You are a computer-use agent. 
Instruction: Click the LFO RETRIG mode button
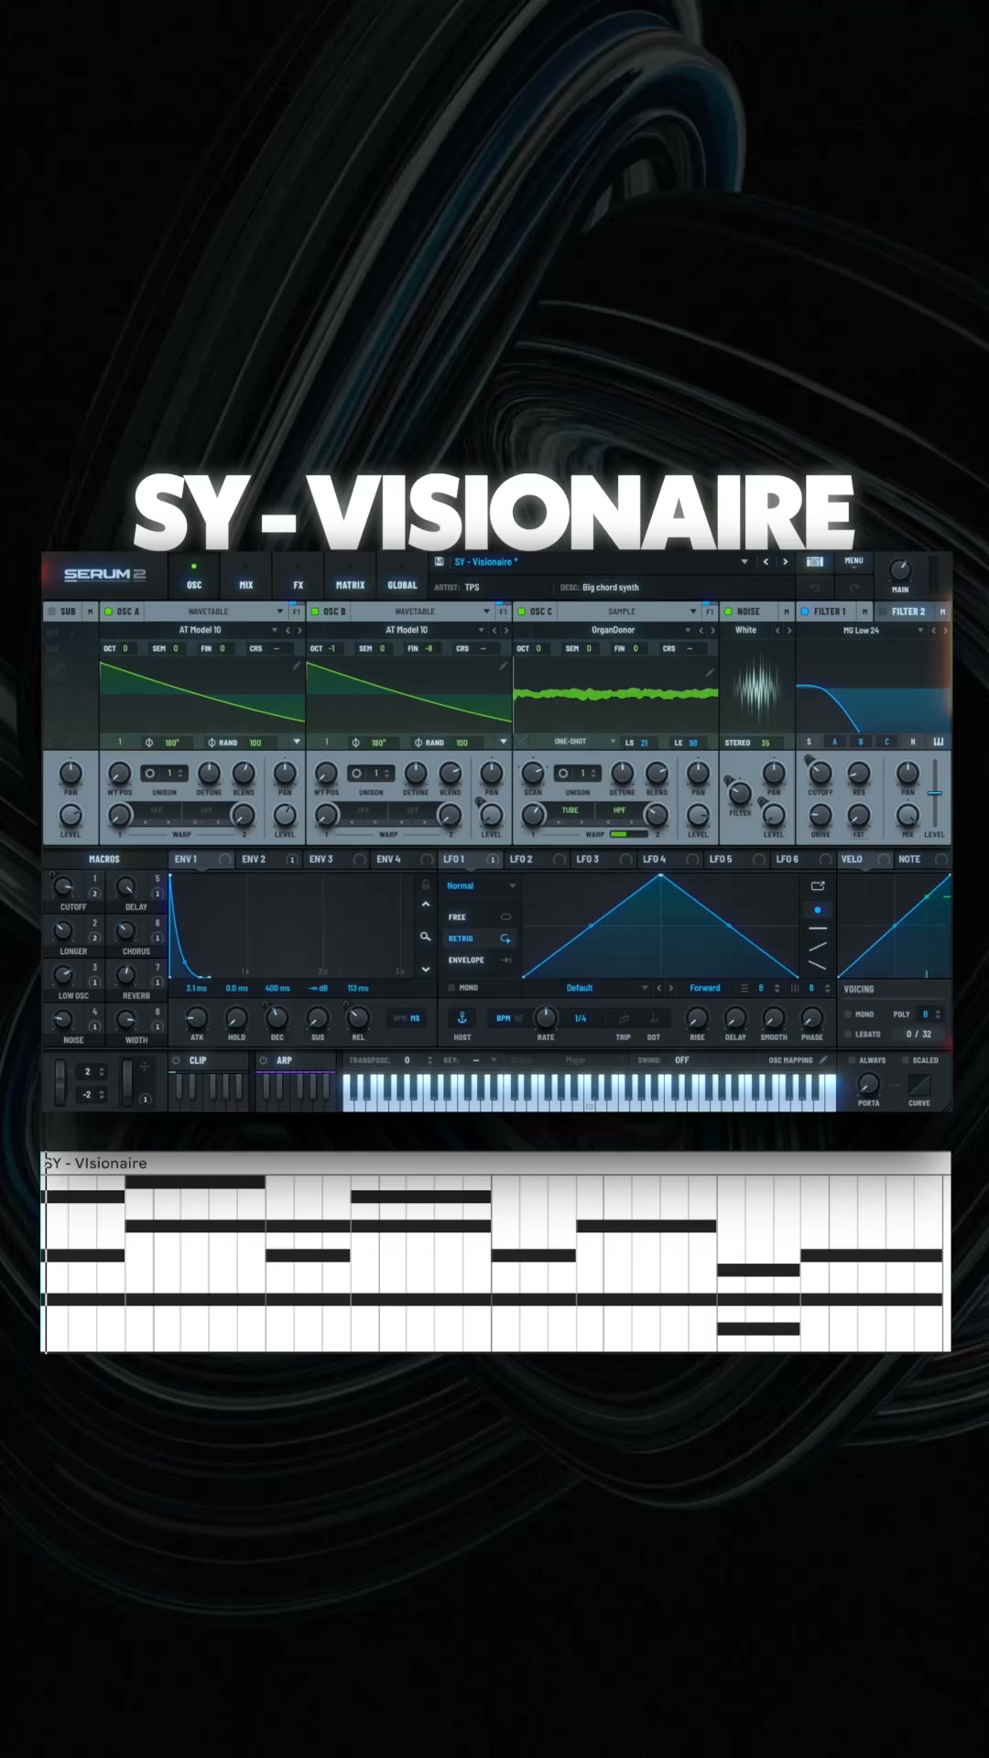coord(481,939)
